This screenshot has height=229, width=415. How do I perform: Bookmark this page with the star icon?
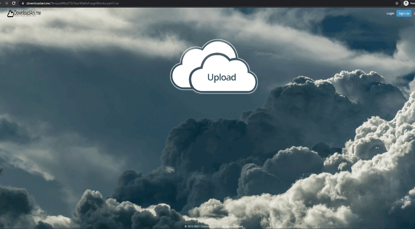click(397, 3)
